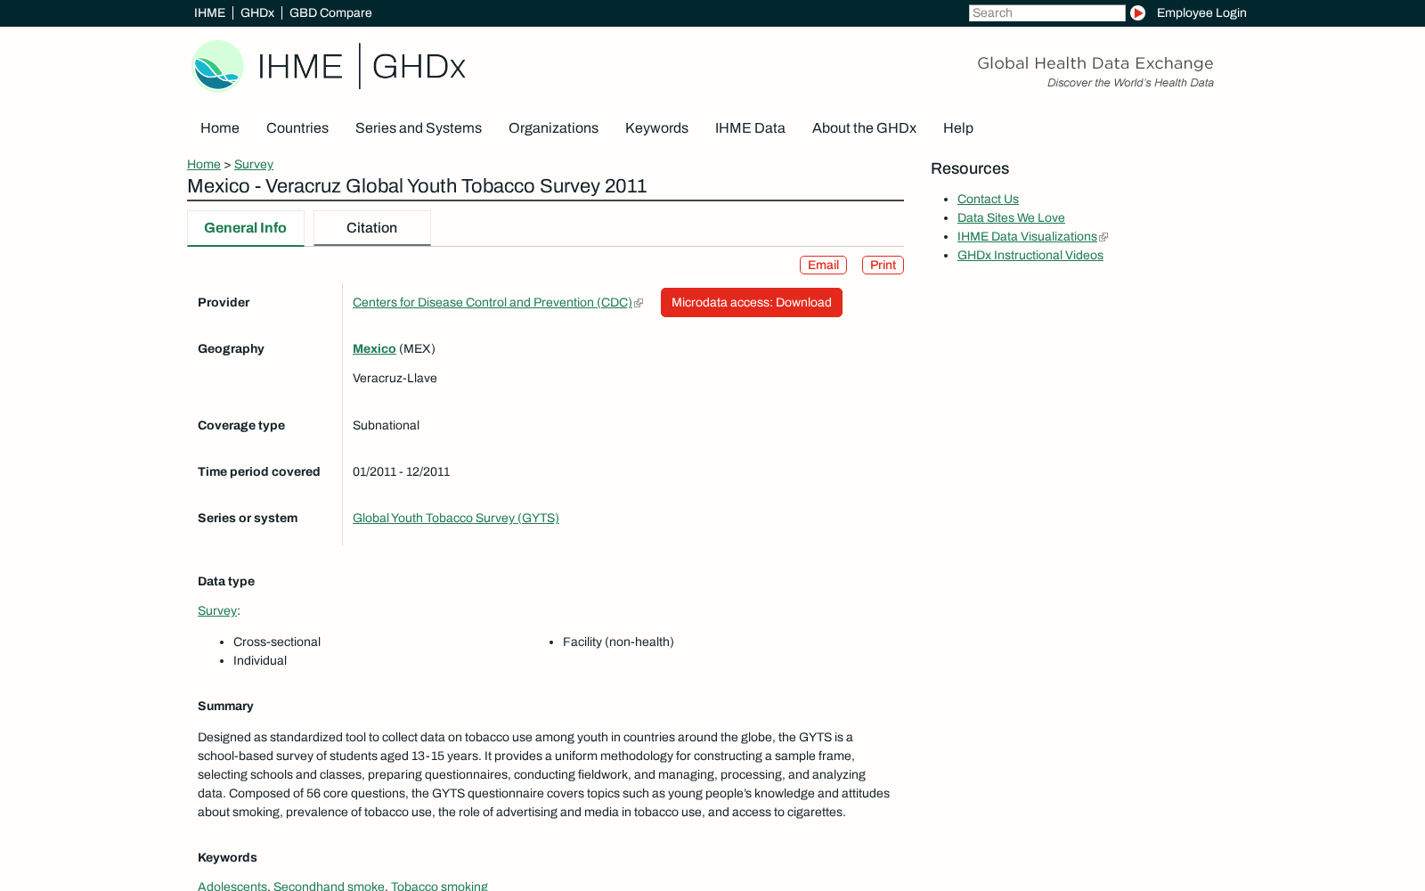
Task: Click the Survey breadcrumb link
Action: (x=254, y=165)
